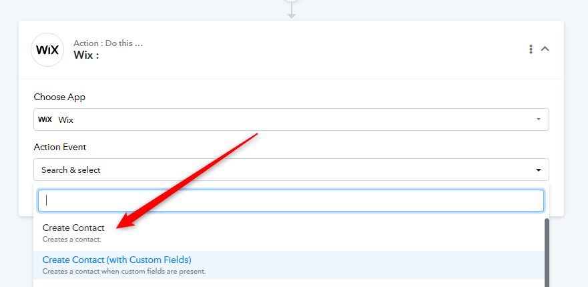Click the 'Action : Do this ...' header
588x287 pixels.
(108, 43)
